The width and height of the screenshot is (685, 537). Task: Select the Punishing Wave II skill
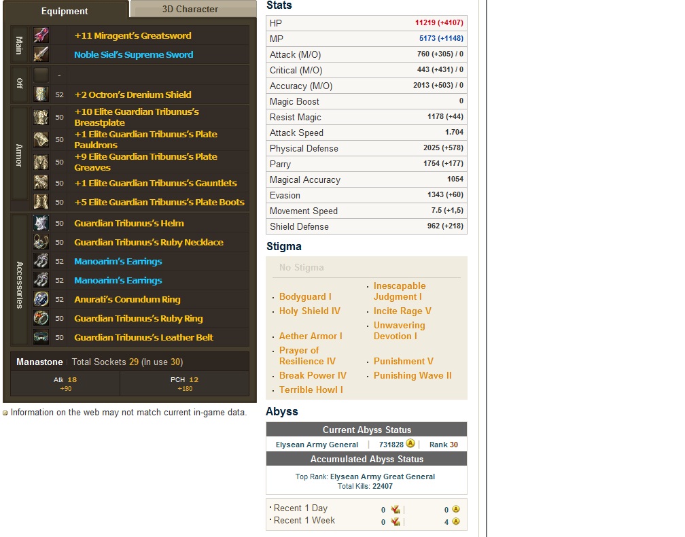pos(413,376)
